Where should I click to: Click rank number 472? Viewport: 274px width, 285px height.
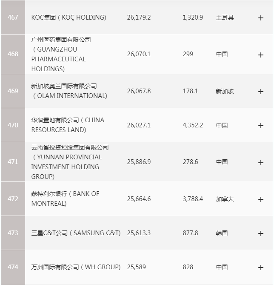coord(13,199)
